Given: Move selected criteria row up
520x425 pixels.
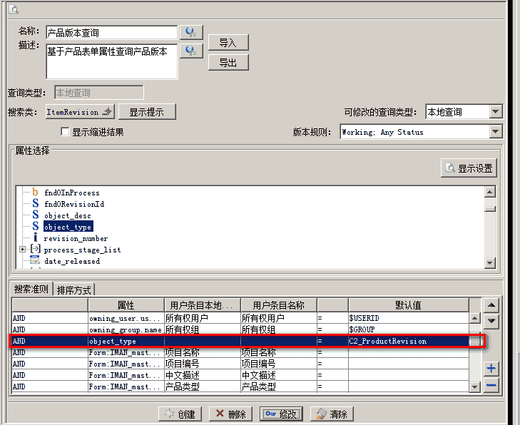Looking at the screenshot, I should [x=491, y=305].
